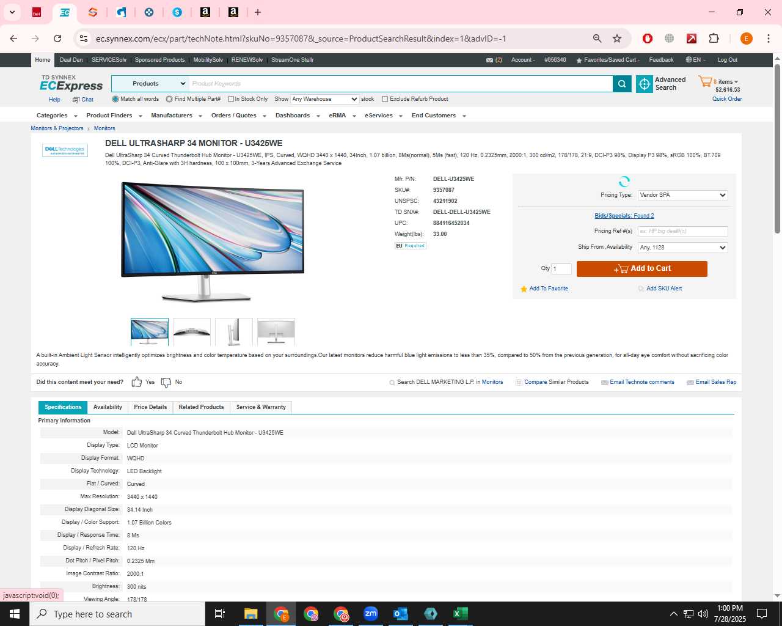
Task: Bookmark this page with star icon
Action: coord(617,39)
